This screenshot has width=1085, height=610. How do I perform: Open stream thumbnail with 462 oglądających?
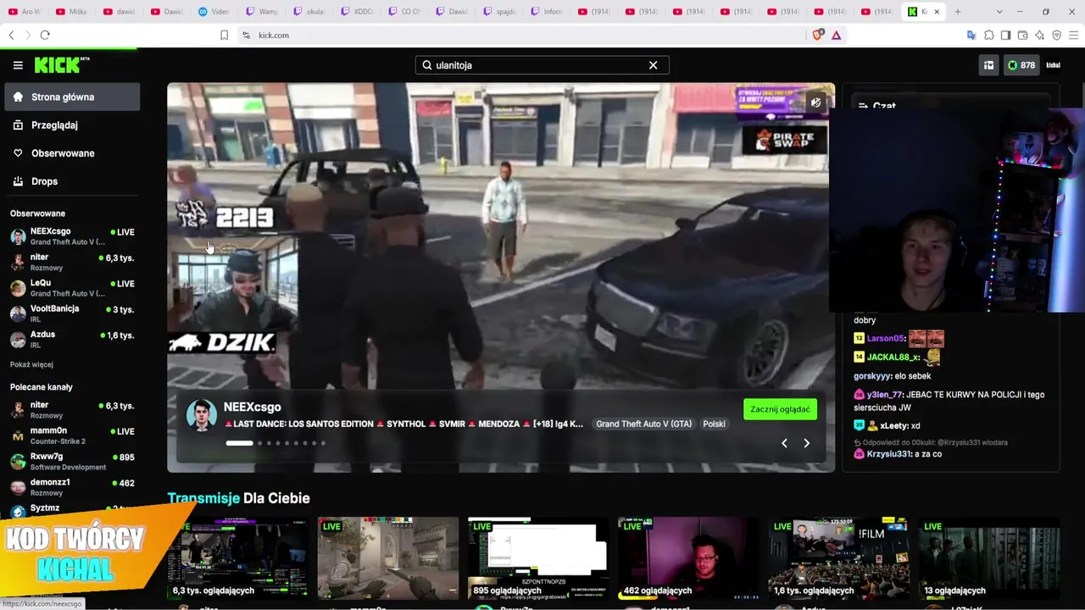(x=688, y=557)
